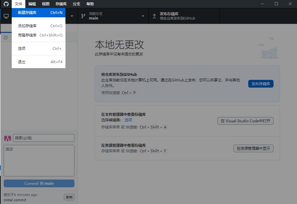Click 在资源管理器中显示 button
The height and width of the screenshot is (204, 297).
click(x=253, y=149)
